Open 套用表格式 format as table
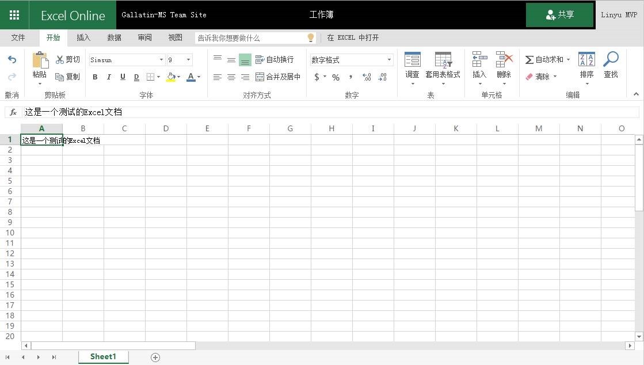 [443, 68]
